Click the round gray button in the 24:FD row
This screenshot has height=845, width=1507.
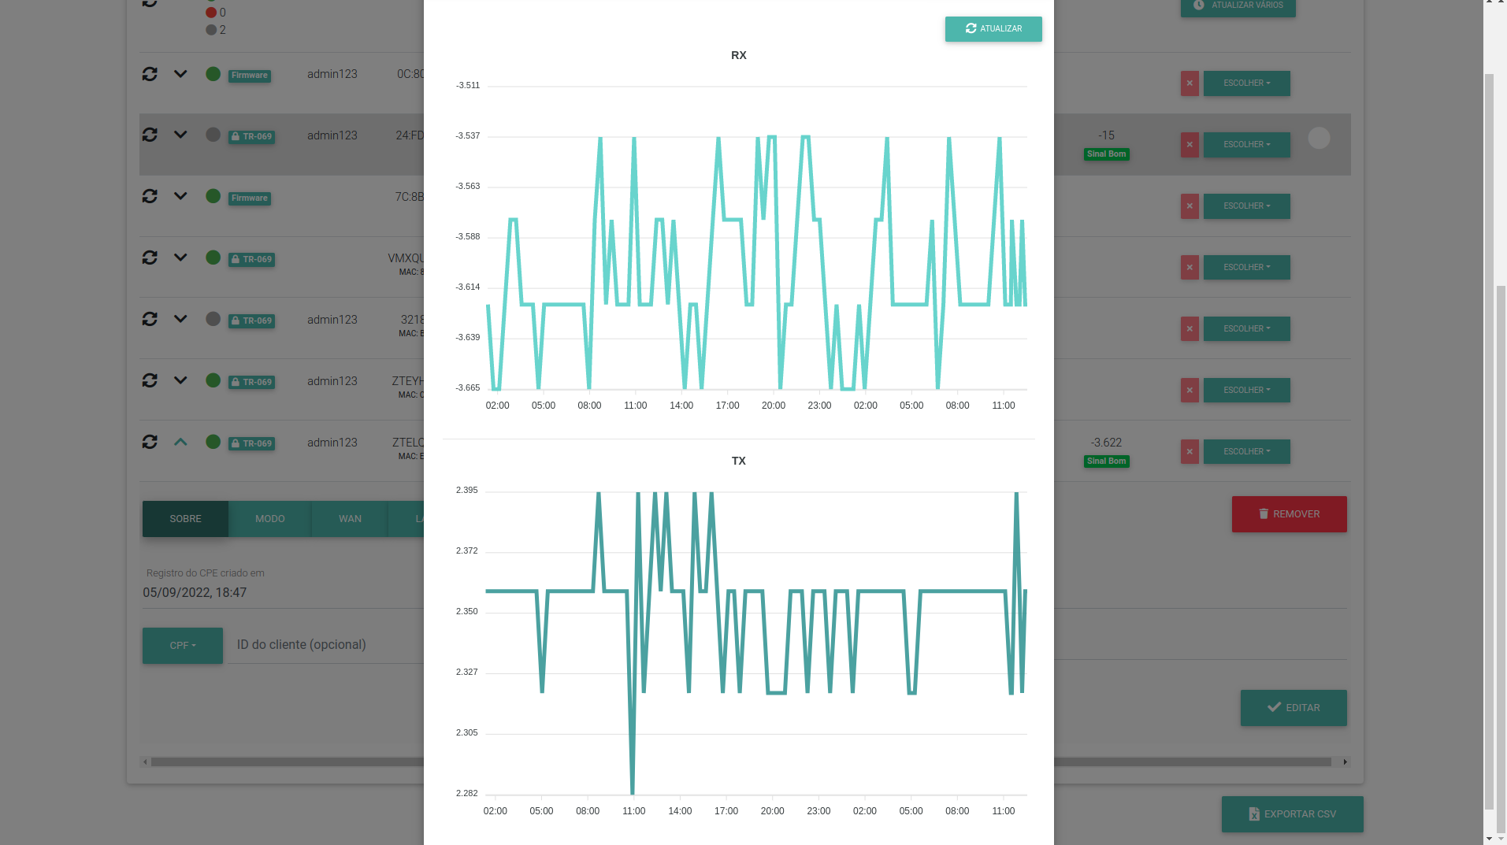coord(1319,139)
